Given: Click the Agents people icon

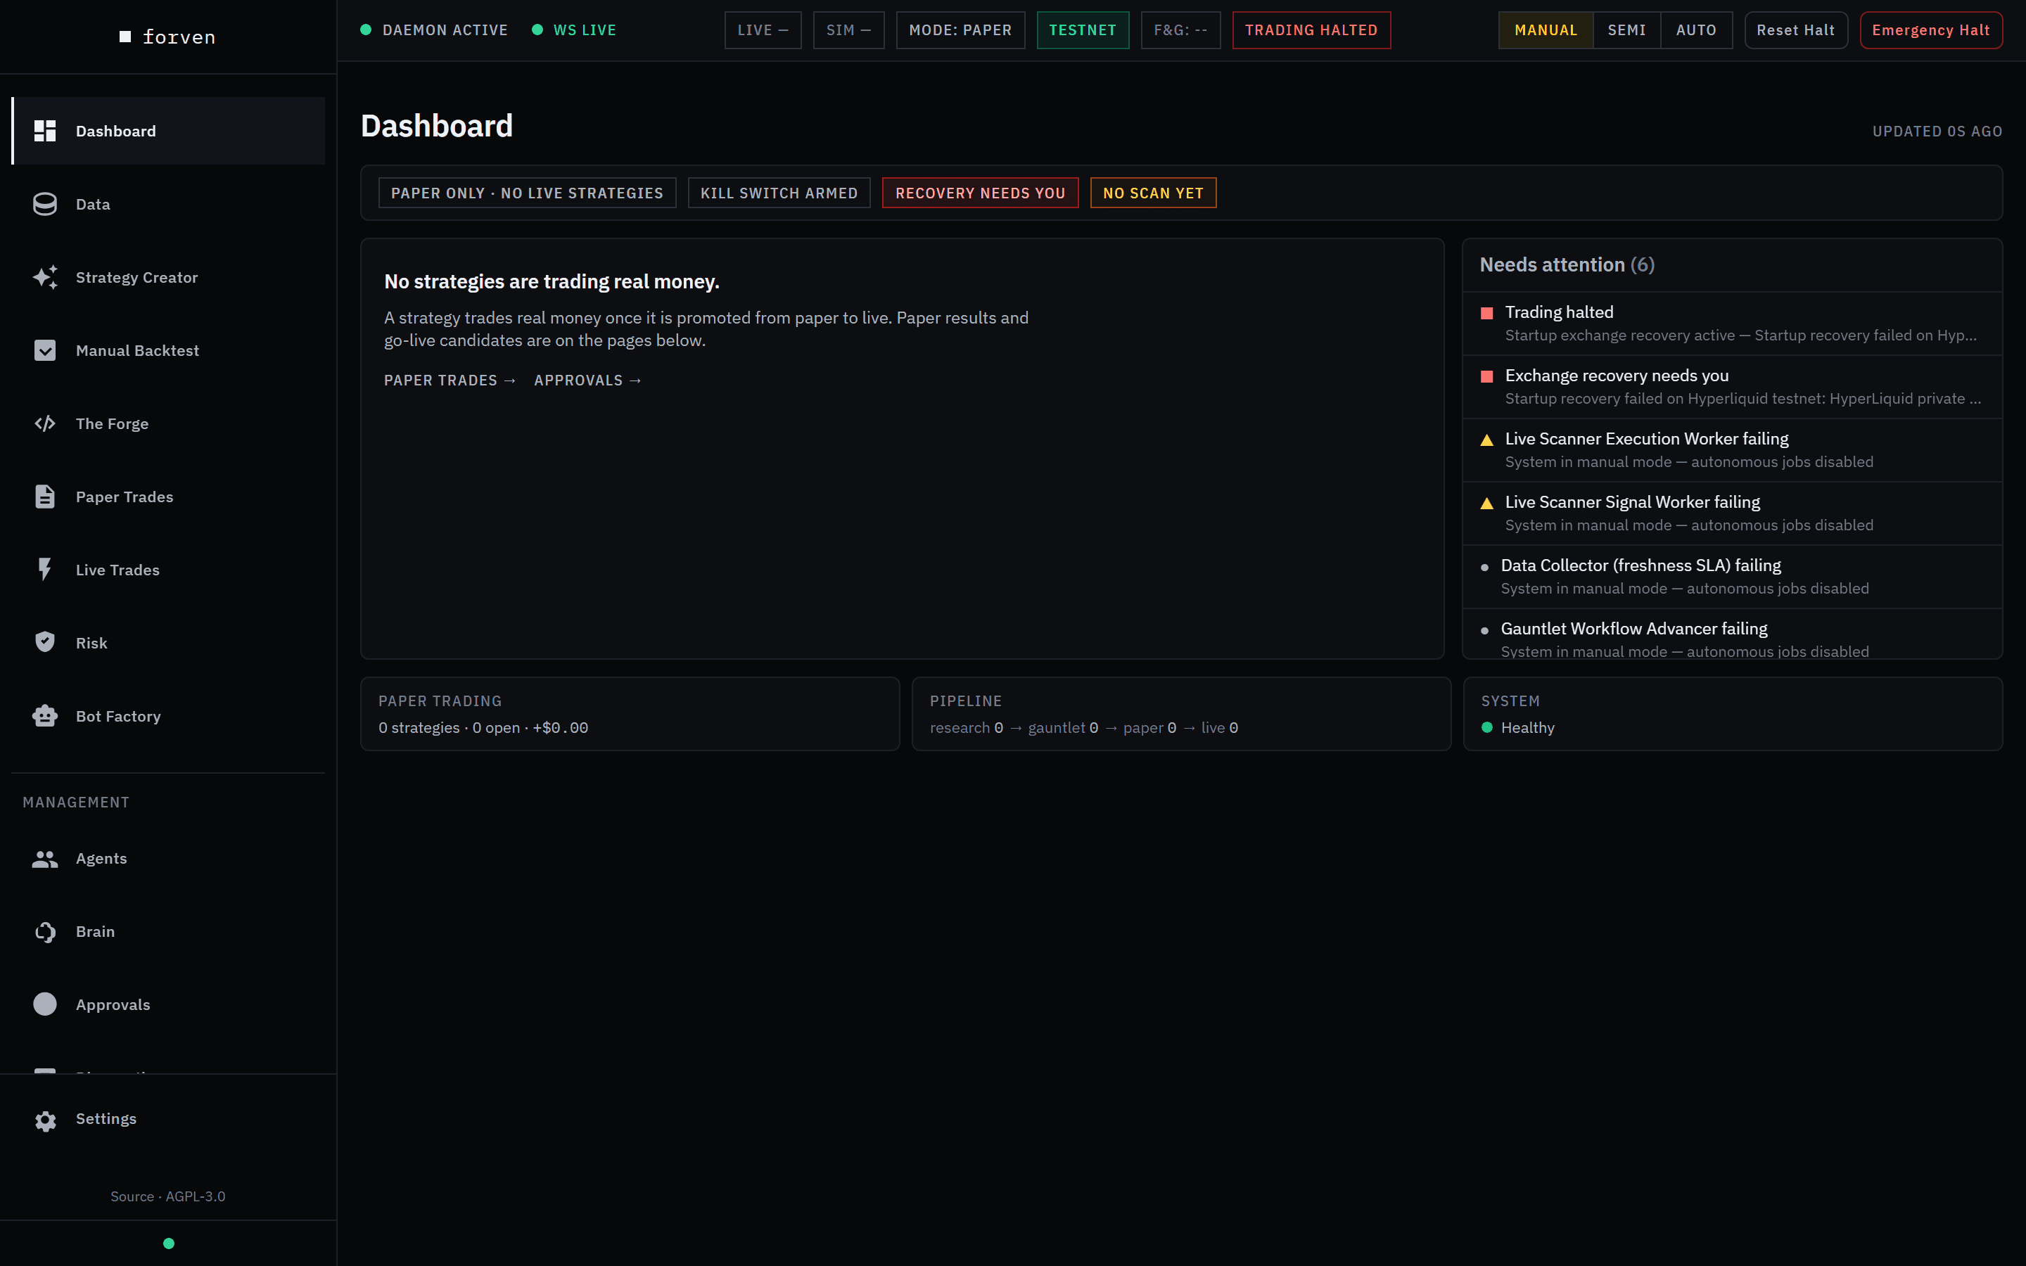Looking at the screenshot, I should point(45,858).
